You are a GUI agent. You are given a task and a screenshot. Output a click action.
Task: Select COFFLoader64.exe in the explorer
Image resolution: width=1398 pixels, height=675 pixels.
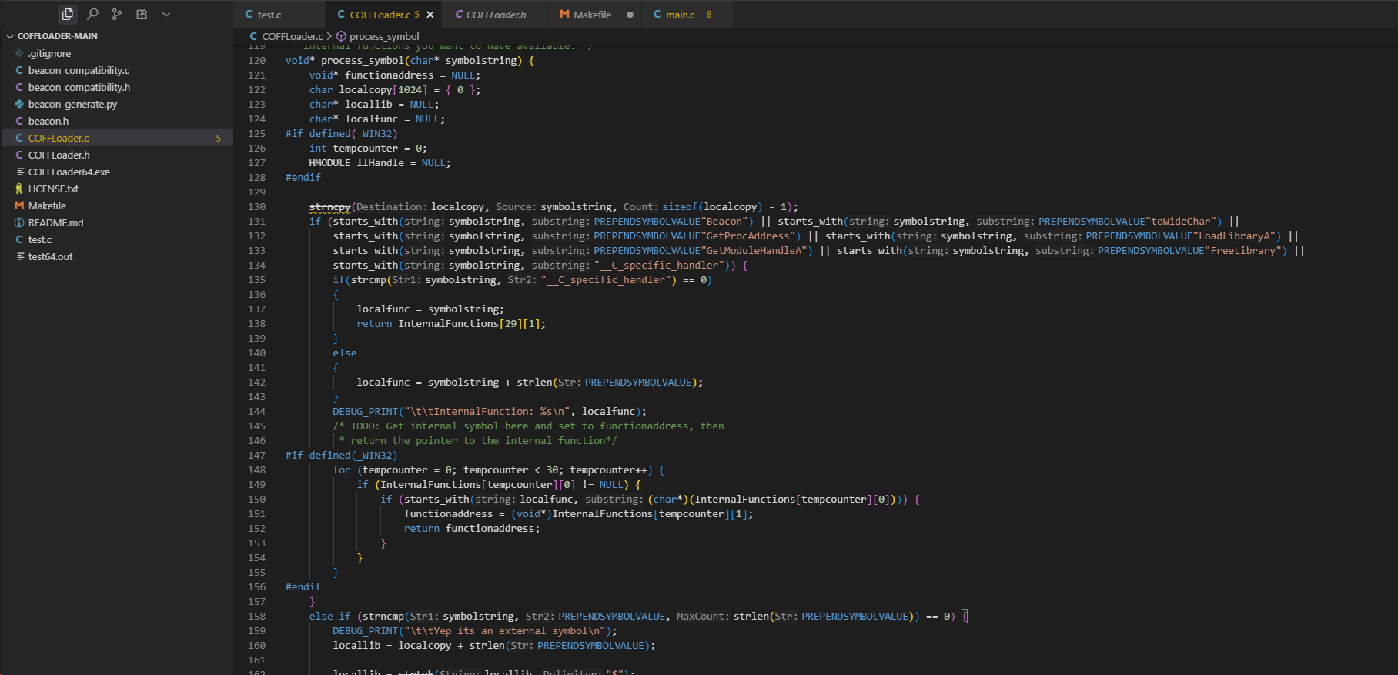point(69,172)
